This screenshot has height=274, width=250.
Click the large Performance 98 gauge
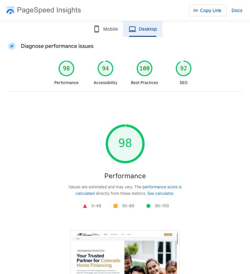coord(125,143)
